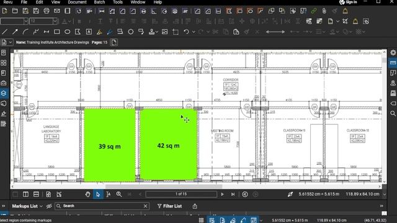The width and height of the screenshot is (397, 223).
Task: Click the page number field 1 of 15
Action: [x=181, y=194]
